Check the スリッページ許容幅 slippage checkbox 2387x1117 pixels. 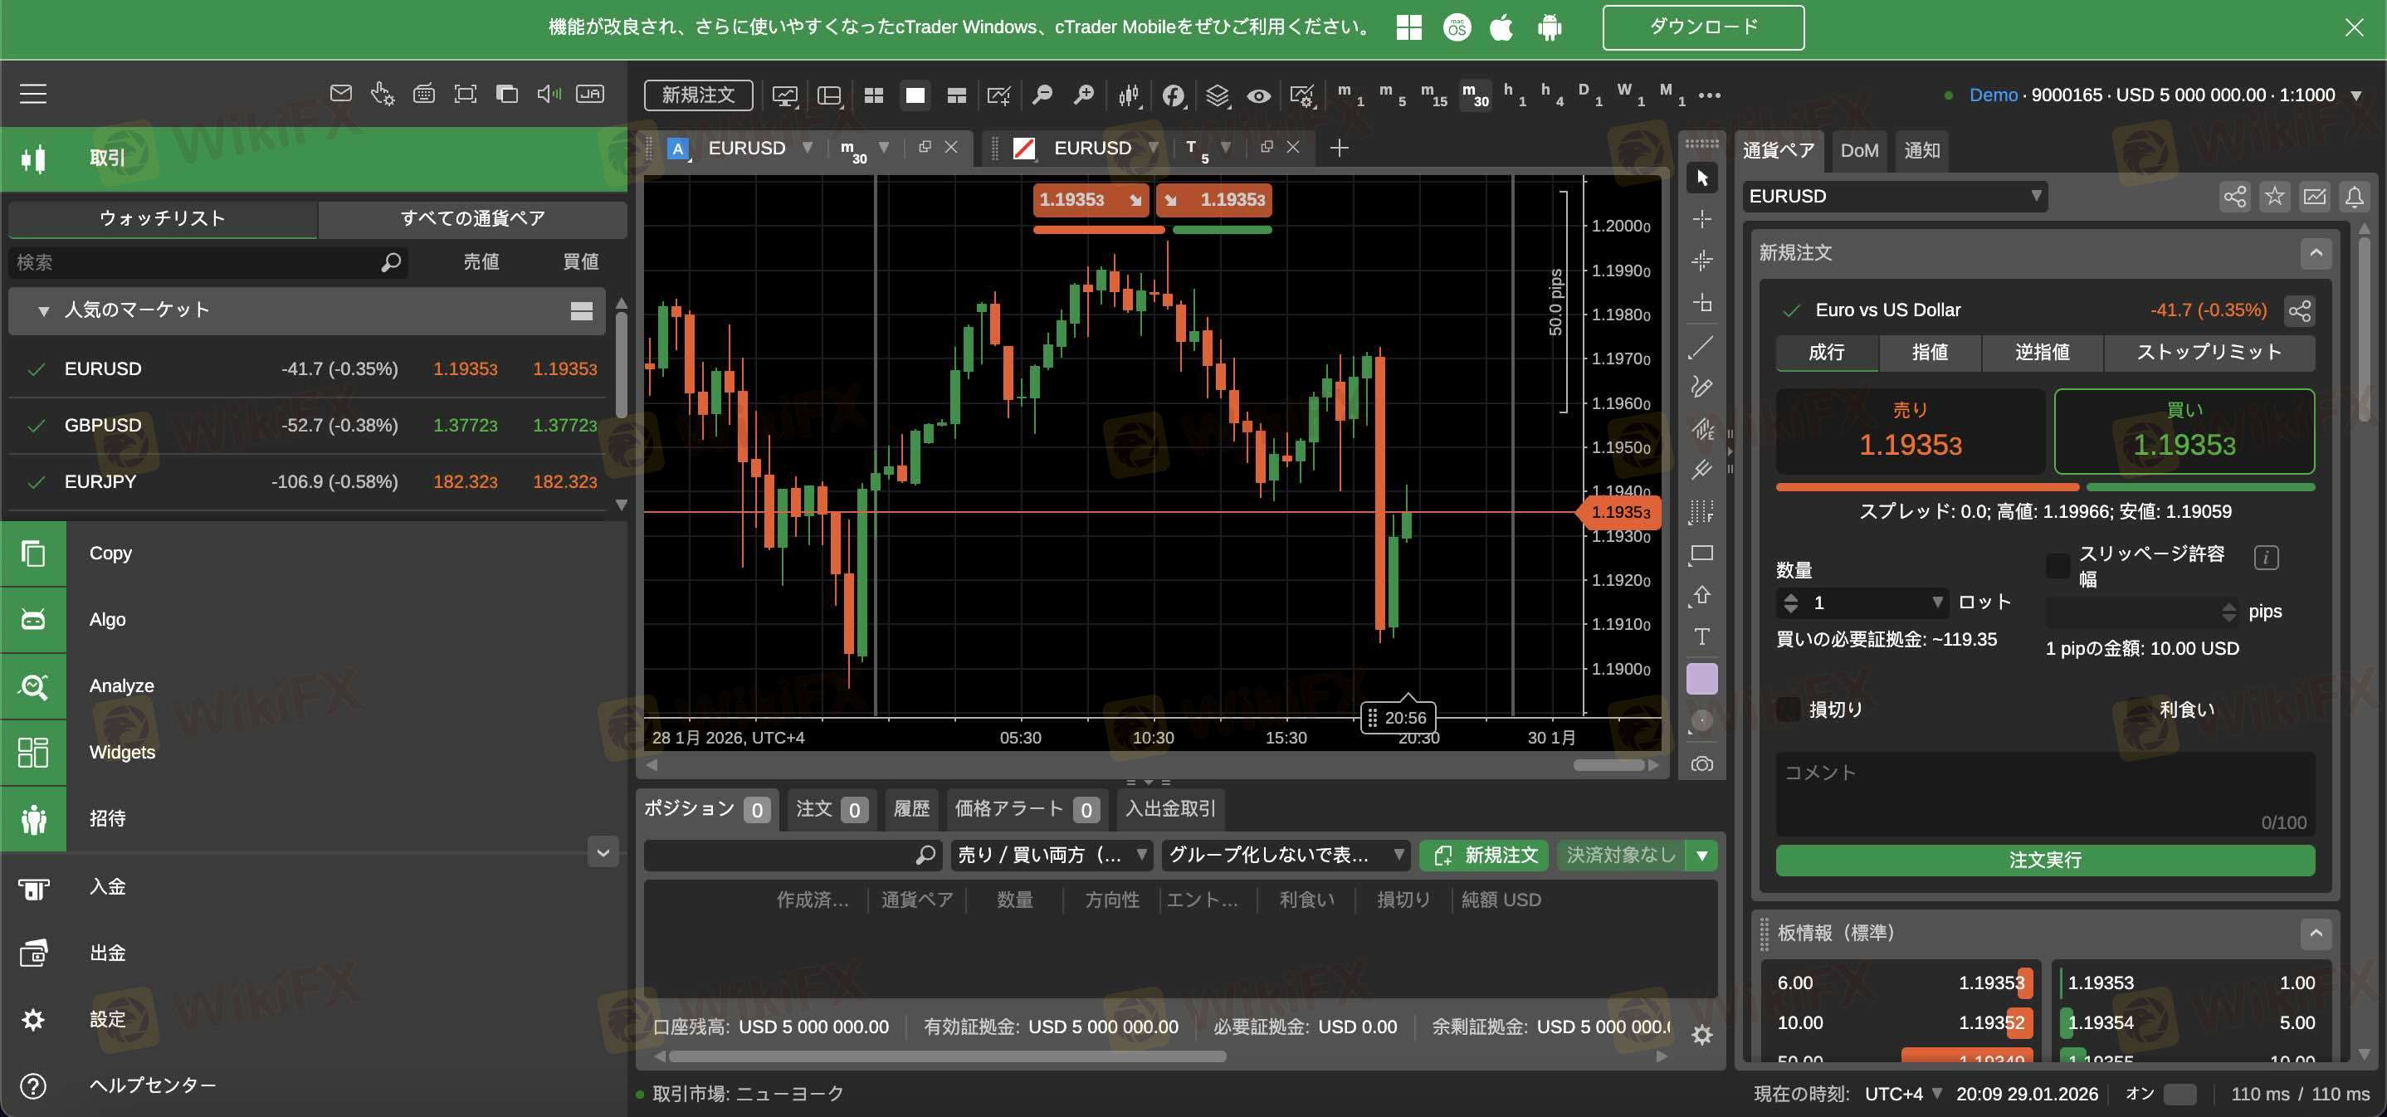(2058, 566)
